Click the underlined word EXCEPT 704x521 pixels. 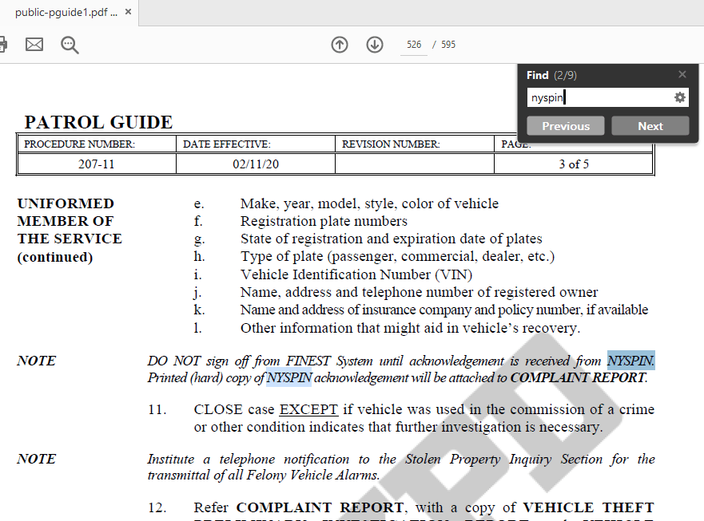[x=308, y=409]
